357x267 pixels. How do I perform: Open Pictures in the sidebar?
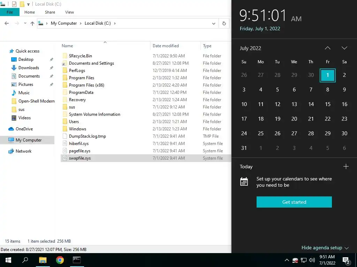pos(26,84)
